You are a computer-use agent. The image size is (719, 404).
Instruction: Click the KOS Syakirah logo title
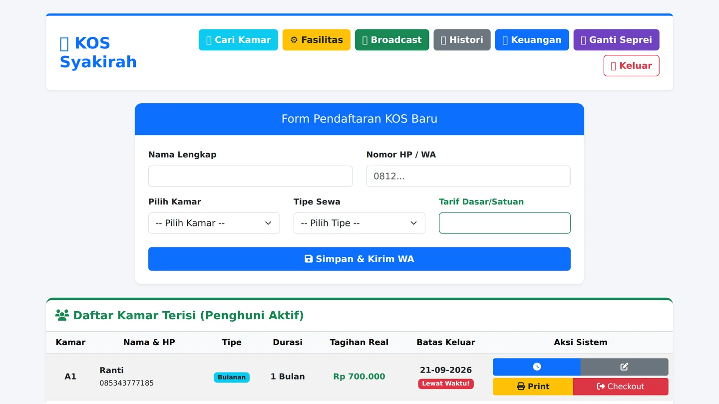tap(98, 52)
